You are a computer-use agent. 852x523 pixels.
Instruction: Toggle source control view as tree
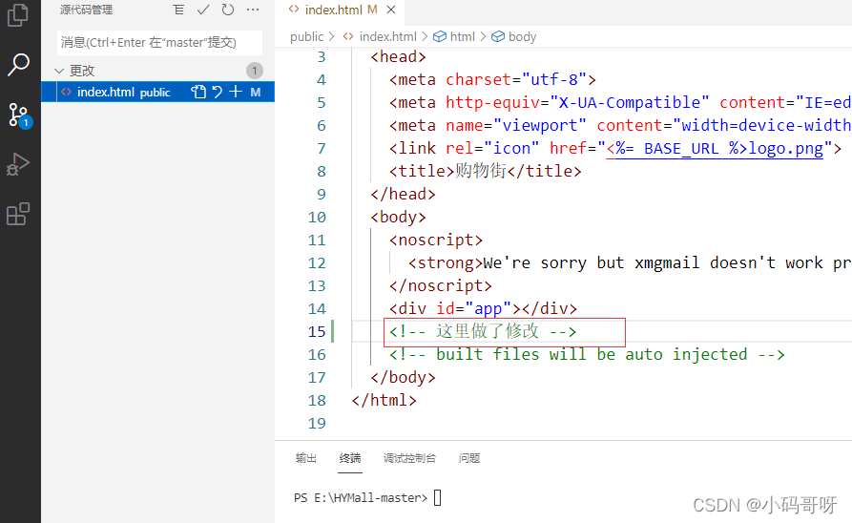(x=178, y=10)
